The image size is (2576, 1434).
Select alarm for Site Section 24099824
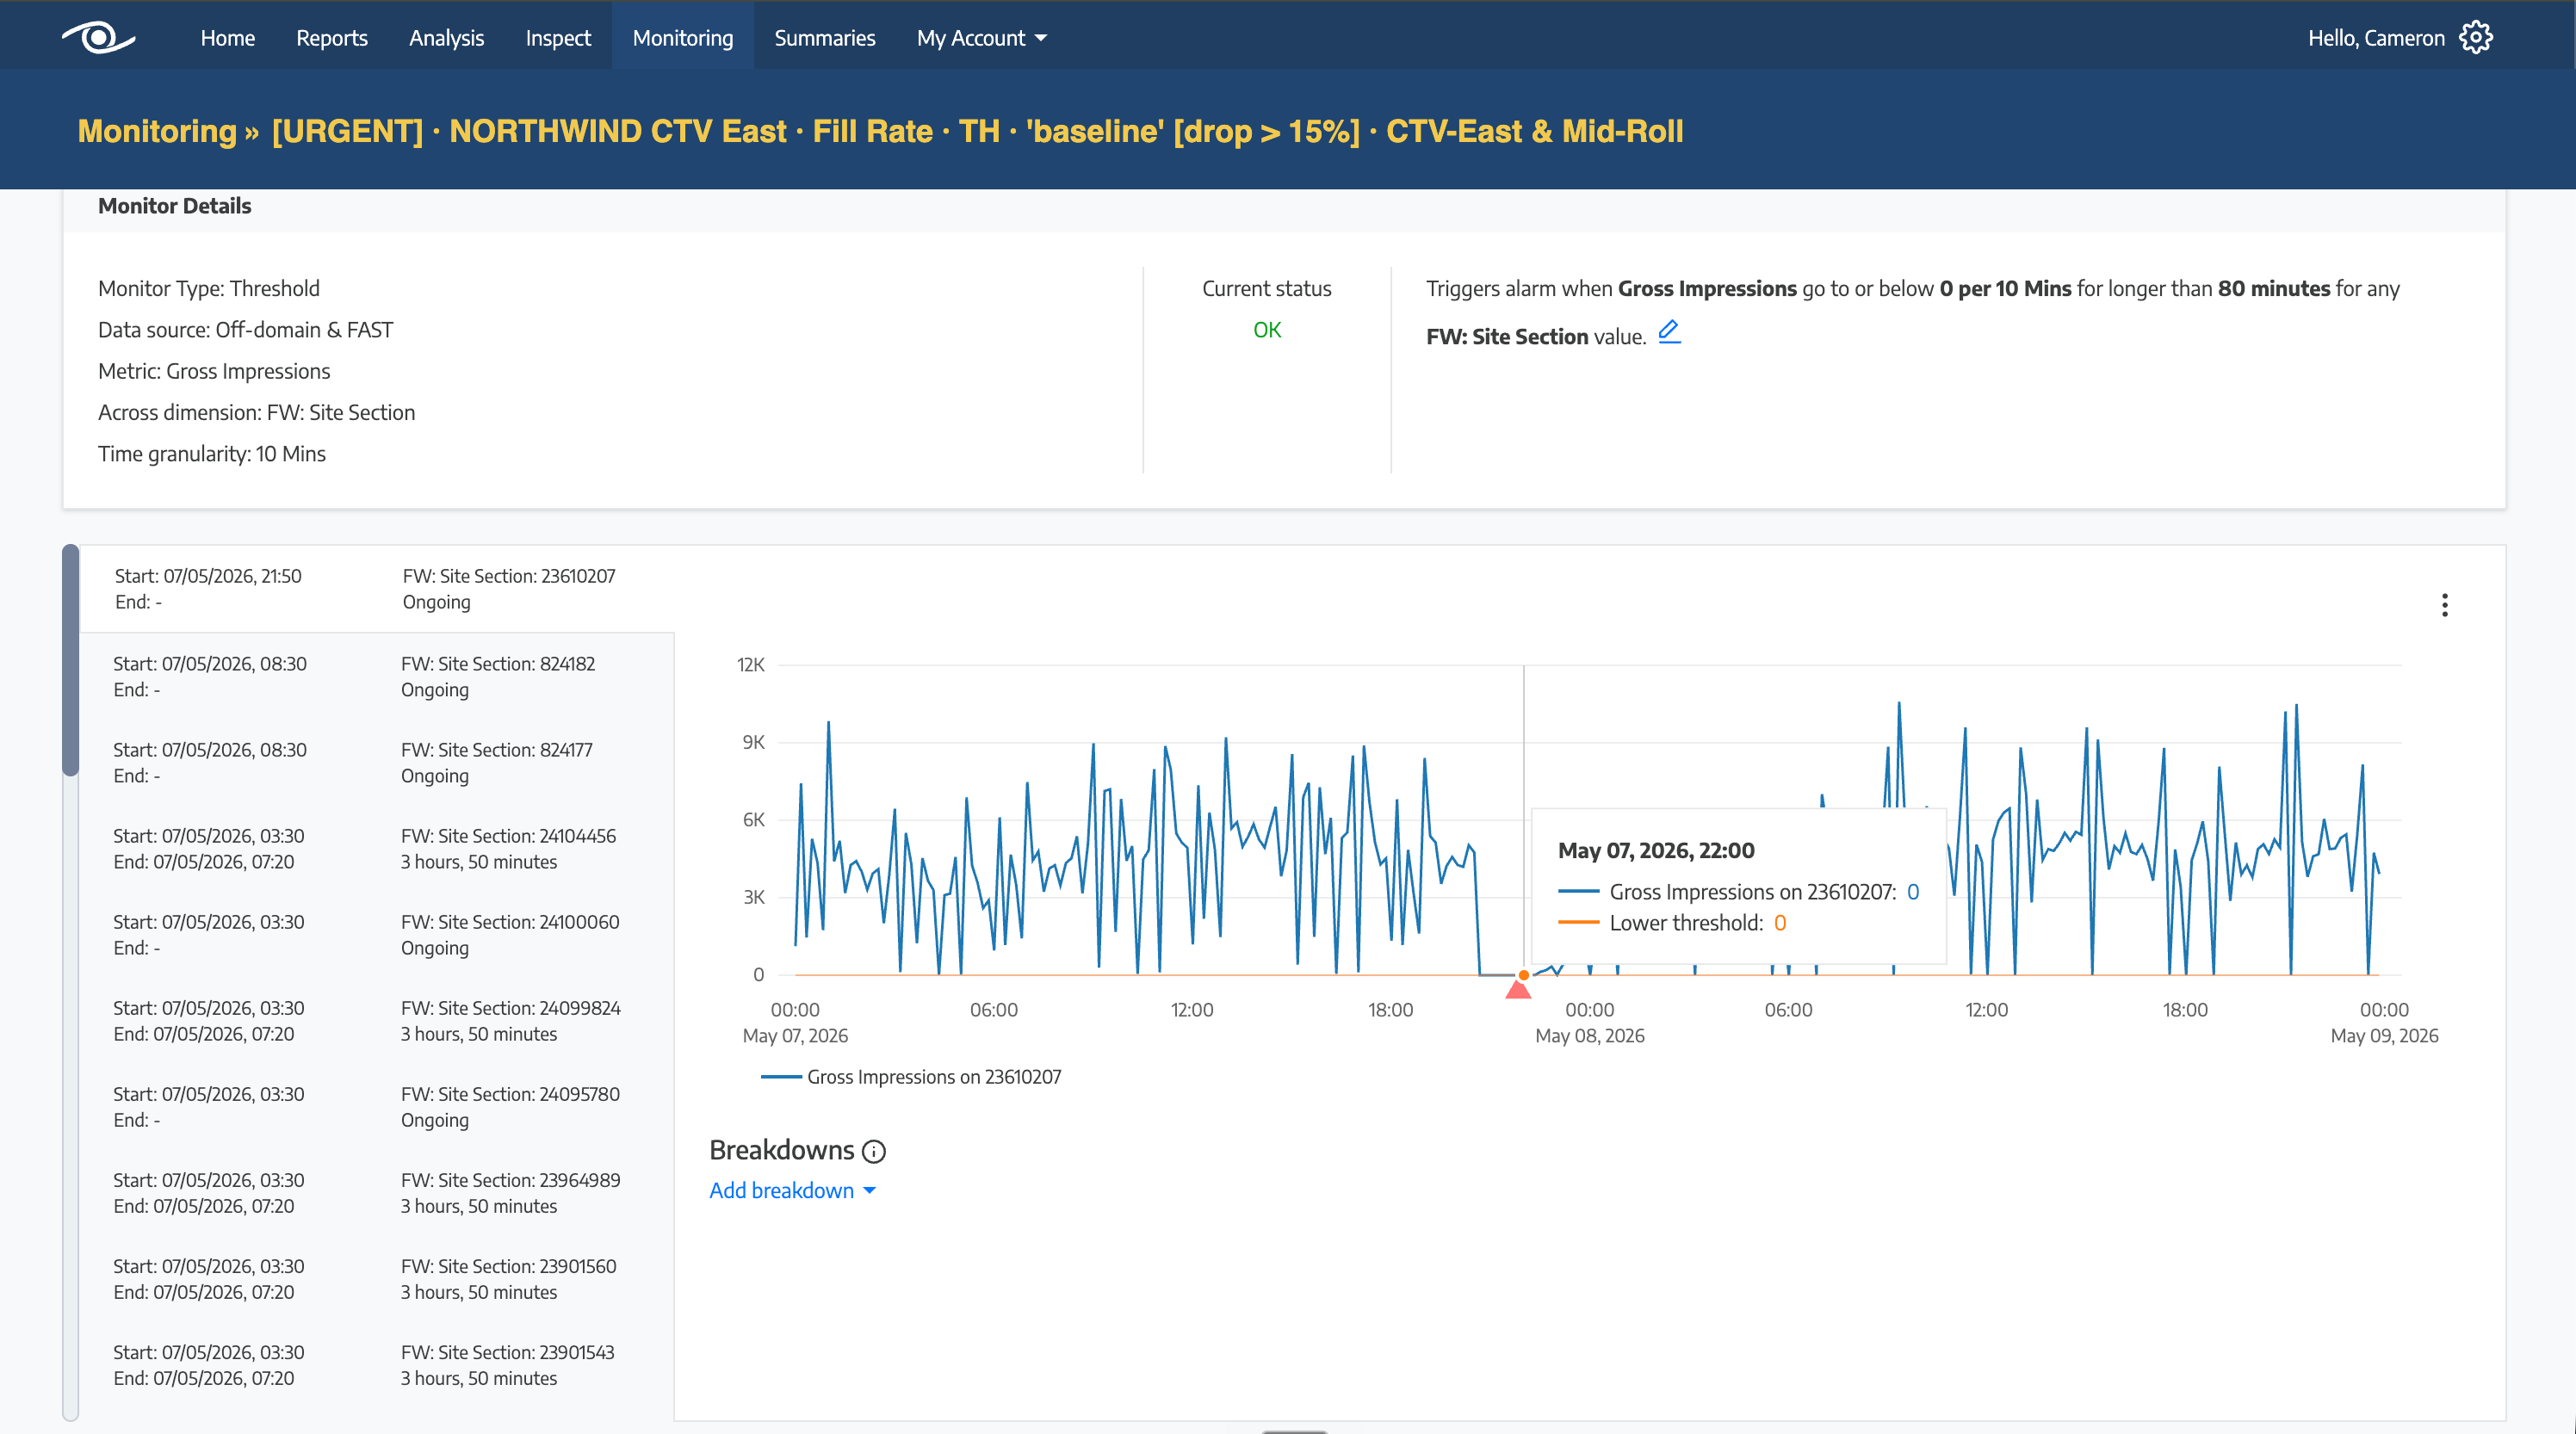(x=376, y=1021)
